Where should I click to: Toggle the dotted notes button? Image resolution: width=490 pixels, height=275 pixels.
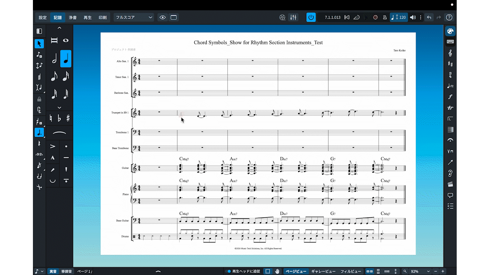[x=39, y=133]
